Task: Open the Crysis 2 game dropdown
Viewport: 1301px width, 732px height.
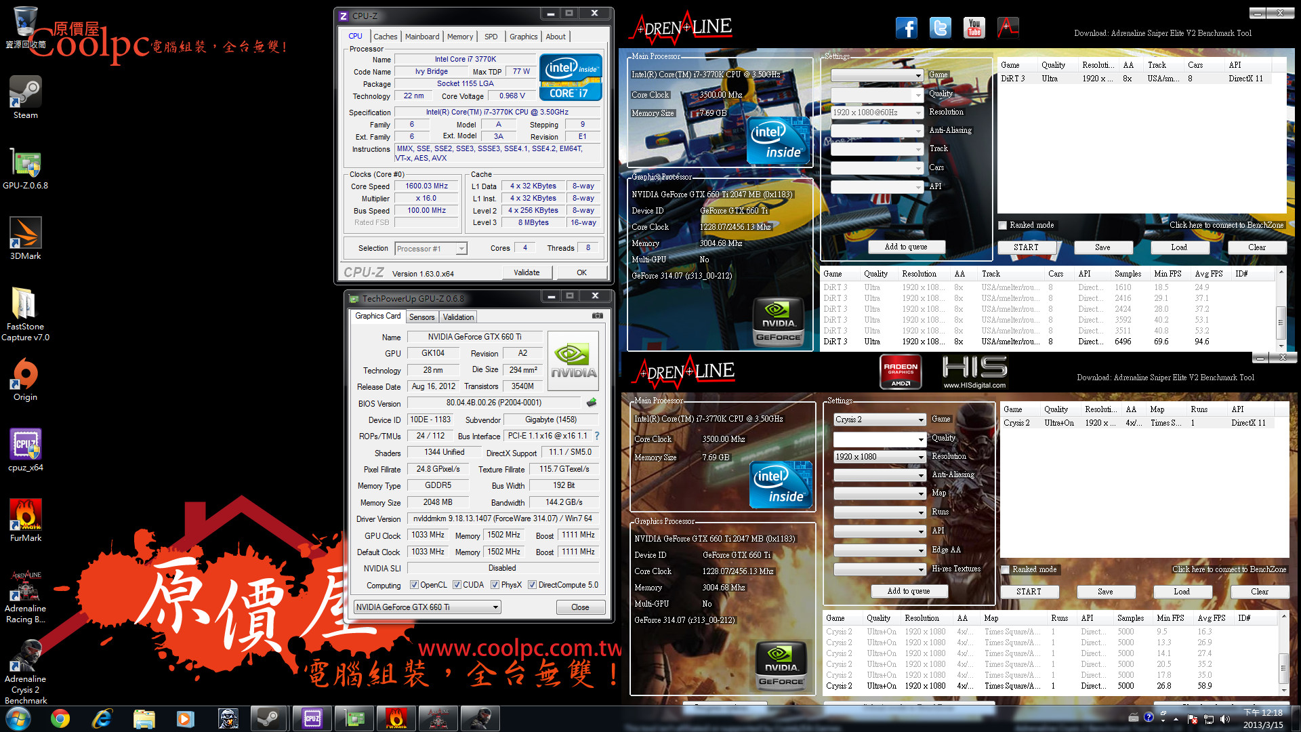Action: 880,420
